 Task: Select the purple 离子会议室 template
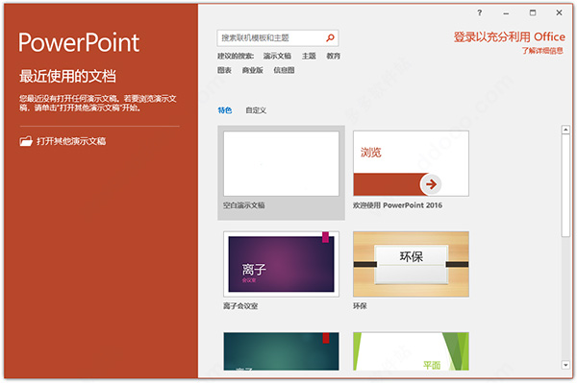coord(281,264)
